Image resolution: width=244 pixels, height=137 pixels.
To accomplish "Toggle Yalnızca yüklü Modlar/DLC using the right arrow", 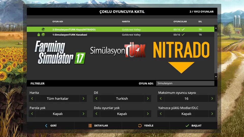I will coord(212,114).
